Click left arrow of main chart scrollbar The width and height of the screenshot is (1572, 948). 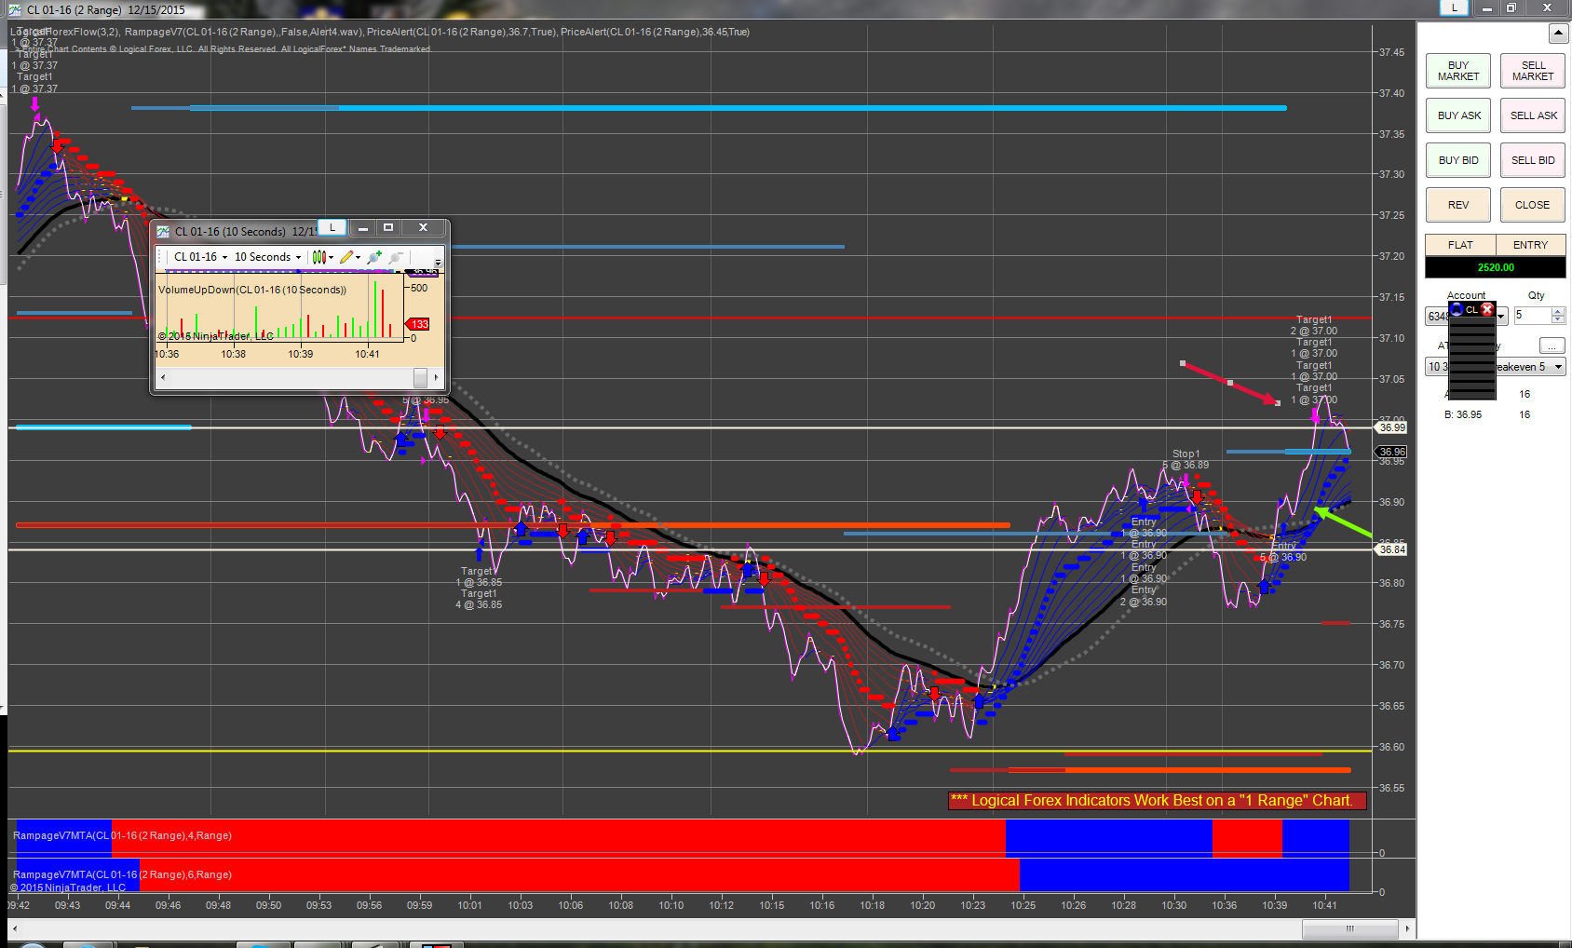click(x=14, y=928)
